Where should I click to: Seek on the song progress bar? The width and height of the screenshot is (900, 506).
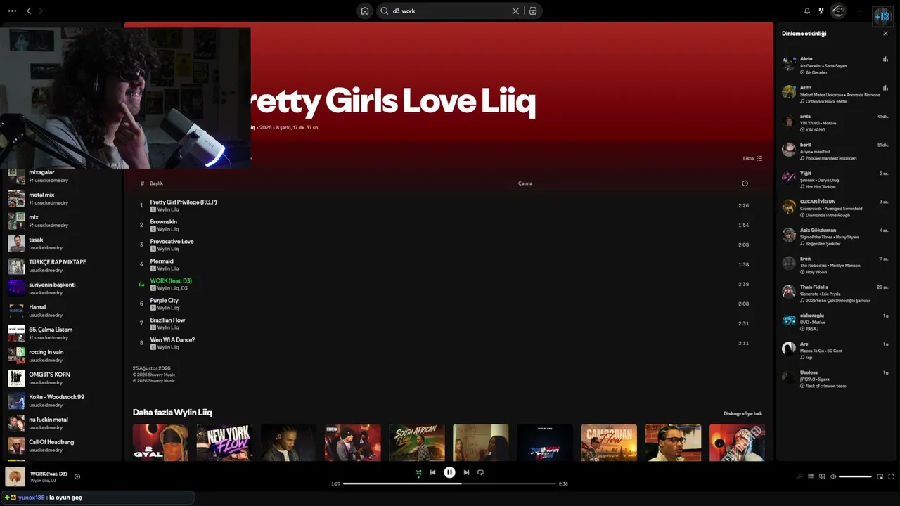tap(449, 484)
